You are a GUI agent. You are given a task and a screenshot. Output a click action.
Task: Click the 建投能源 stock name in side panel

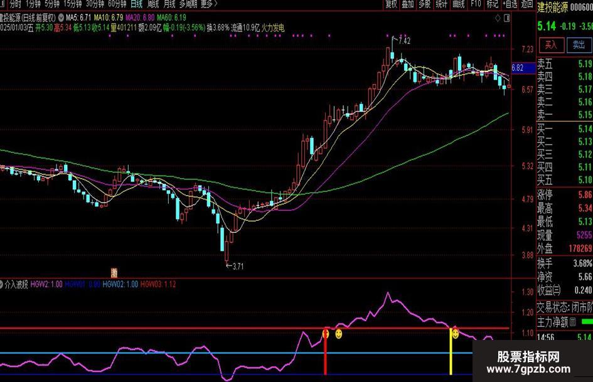(553, 8)
